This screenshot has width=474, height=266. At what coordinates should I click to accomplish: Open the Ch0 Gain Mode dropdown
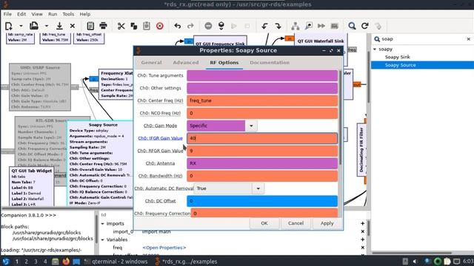click(251, 126)
